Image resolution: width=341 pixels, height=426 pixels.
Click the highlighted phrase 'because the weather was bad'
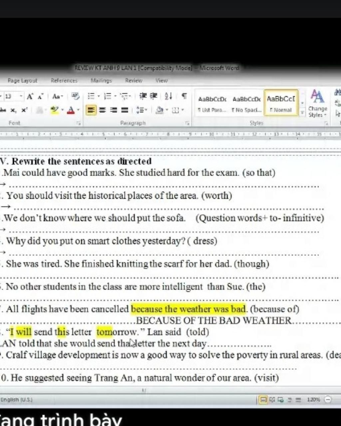(x=188, y=309)
